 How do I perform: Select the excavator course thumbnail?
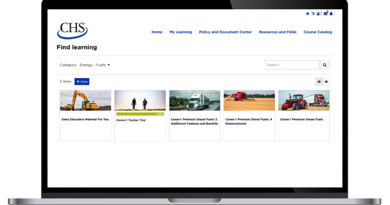[86, 100]
